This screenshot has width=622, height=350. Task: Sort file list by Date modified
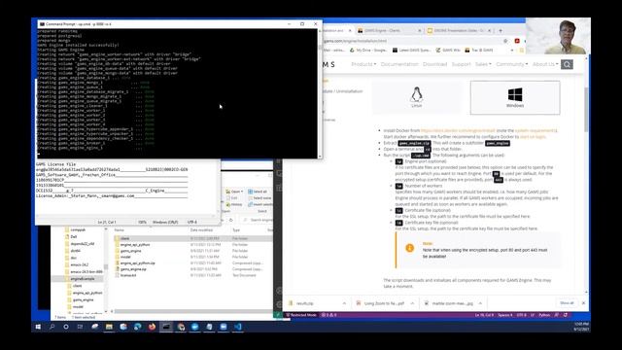(x=201, y=230)
